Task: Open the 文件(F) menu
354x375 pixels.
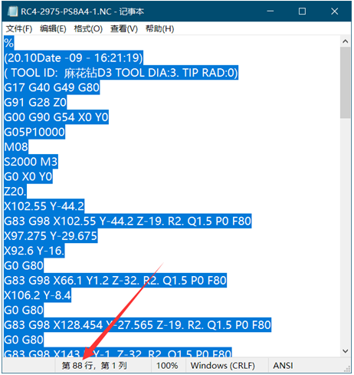Action: click(x=19, y=29)
